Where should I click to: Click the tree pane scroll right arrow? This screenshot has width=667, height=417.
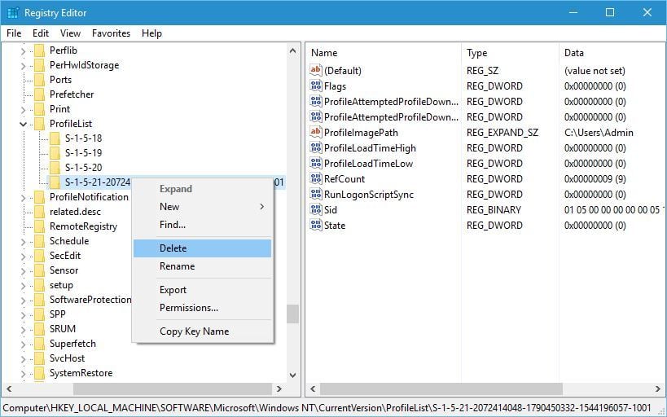[279, 388]
